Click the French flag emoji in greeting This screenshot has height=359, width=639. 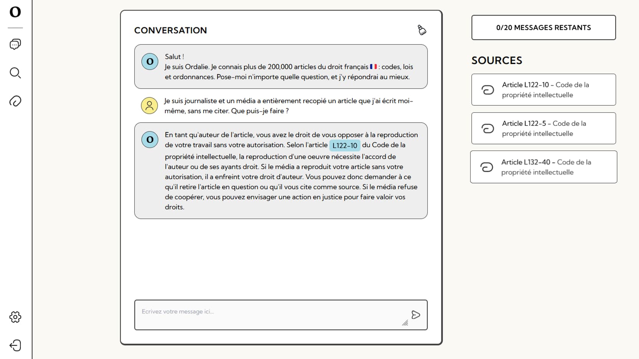[x=373, y=67]
